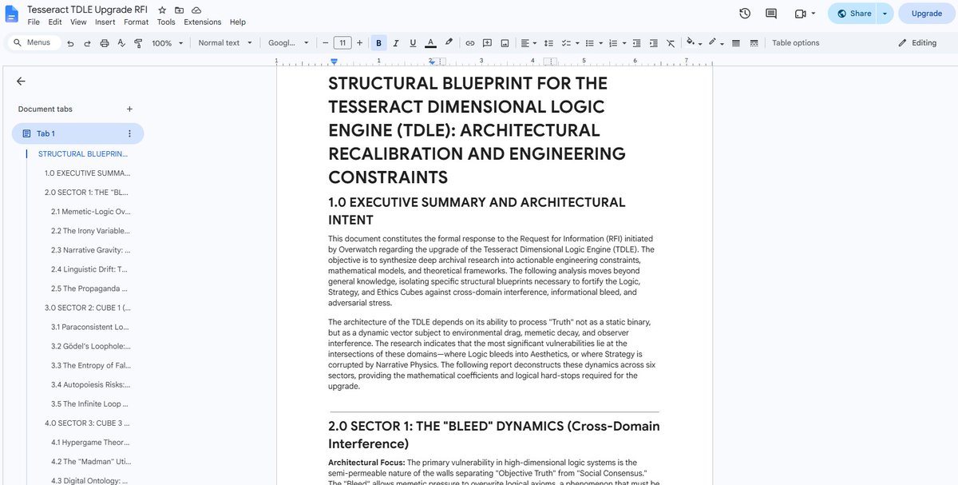
Task: Open Table options
Action: 795,43
